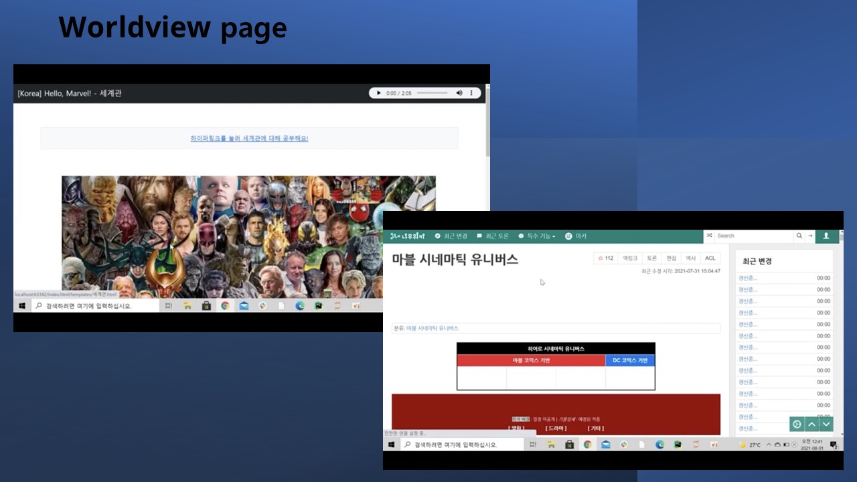The image size is (857, 482).
Task: Click the namuwiki Search input field
Action: [x=754, y=236]
